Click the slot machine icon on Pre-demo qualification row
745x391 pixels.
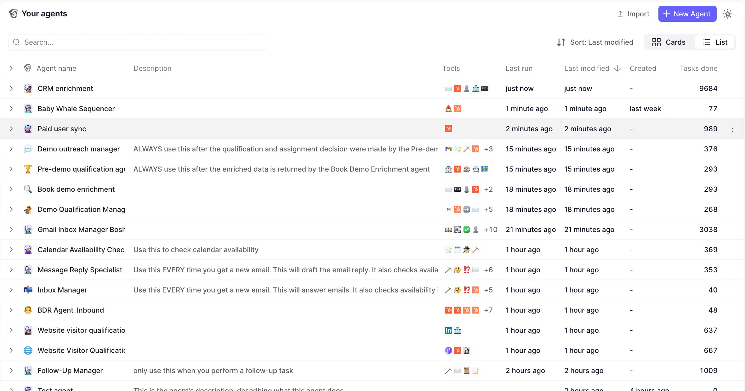coord(466,169)
